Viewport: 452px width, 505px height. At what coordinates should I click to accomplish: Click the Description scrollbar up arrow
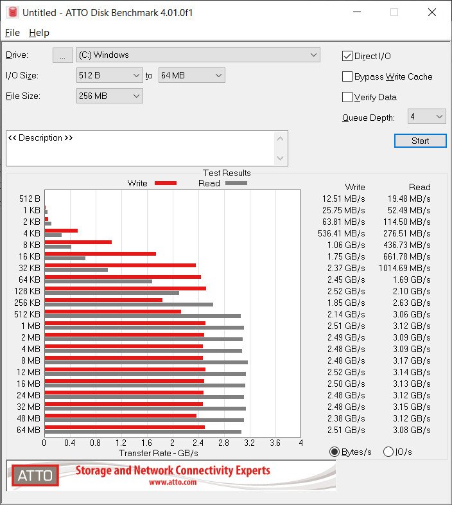point(280,139)
